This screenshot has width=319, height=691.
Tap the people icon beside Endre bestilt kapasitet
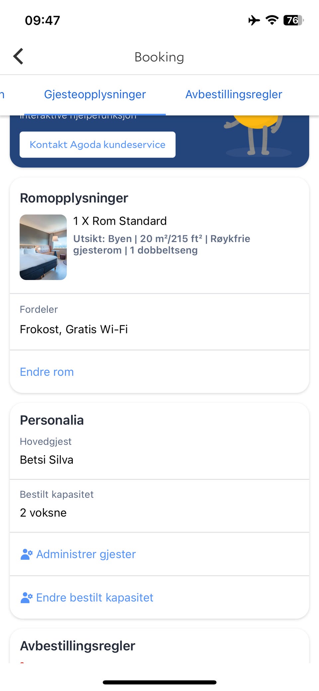click(x=27, y=598)
